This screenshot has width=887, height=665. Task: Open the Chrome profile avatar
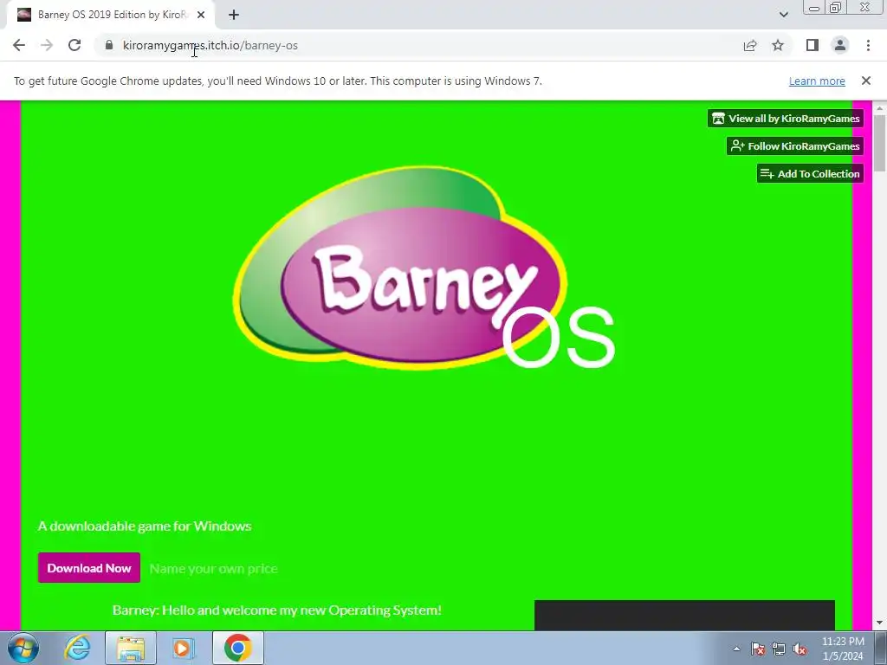click(840, 45)
